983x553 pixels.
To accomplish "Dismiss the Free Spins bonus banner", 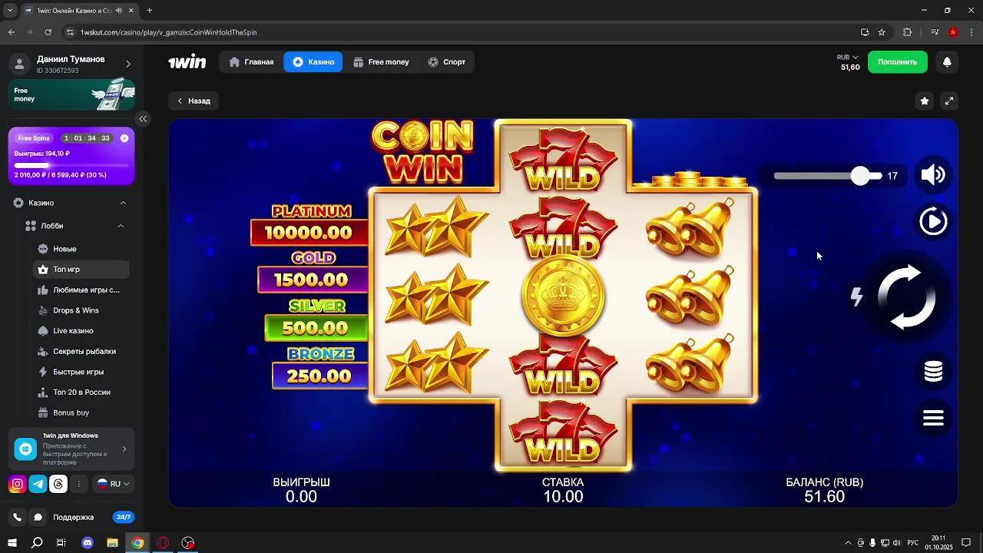I will pyautogui.click(x=124, y=138).
